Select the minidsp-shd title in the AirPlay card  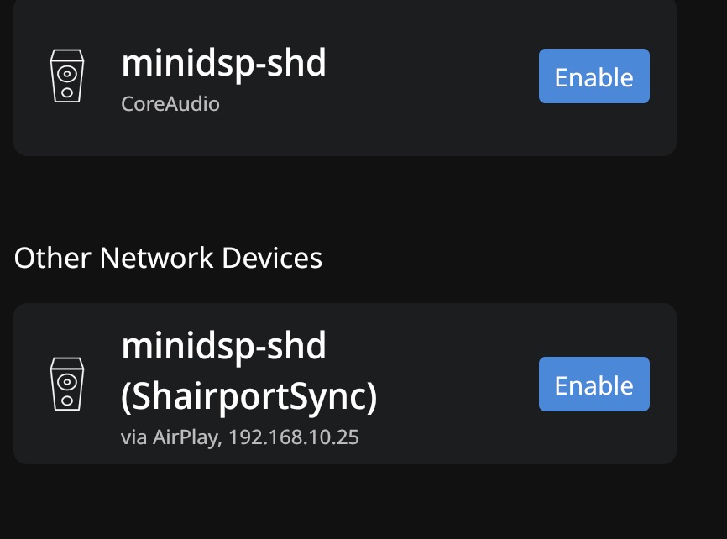coord(223,345)
